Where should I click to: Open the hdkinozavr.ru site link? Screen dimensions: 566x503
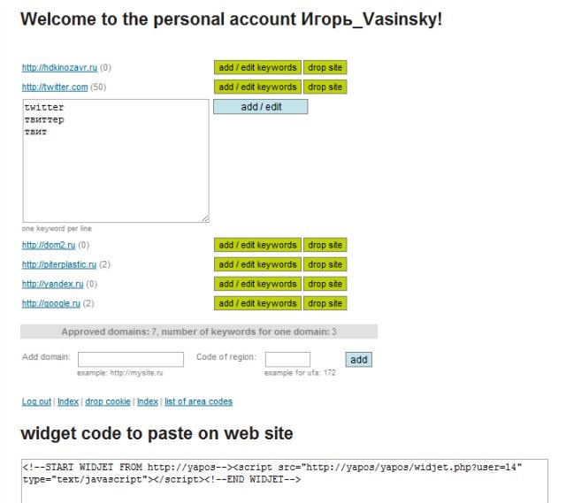(59, 67)
